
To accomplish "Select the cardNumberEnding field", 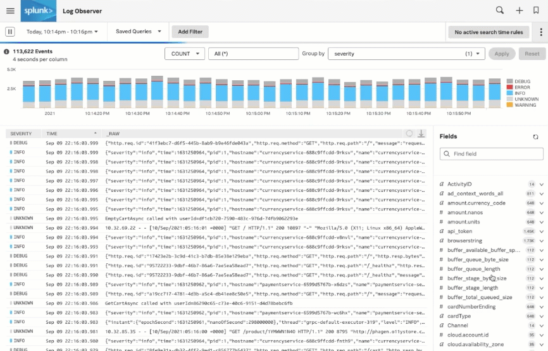I will [x=471, y=306].
